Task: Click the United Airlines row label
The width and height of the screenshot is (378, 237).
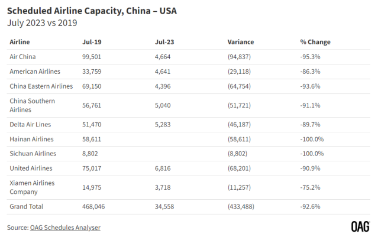Action: pos(31,168)
